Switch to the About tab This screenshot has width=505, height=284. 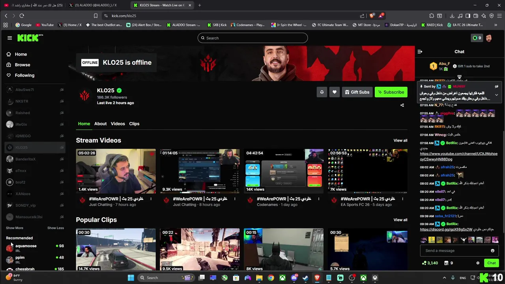(x=100, y=124)
